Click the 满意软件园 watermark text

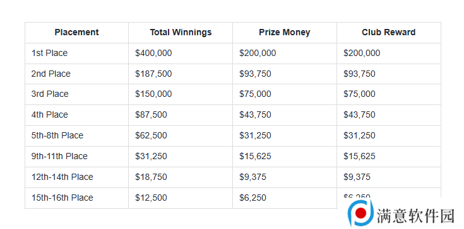click(x=415, y=215)
